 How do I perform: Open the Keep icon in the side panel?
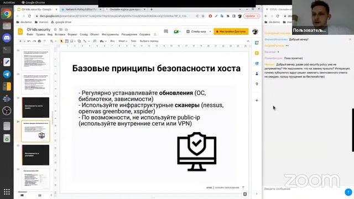(x=257, y=53)
